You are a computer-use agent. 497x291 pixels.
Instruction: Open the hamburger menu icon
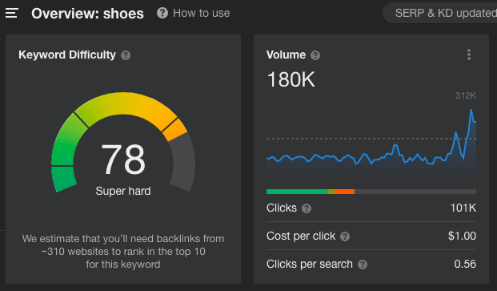point(12,14)
